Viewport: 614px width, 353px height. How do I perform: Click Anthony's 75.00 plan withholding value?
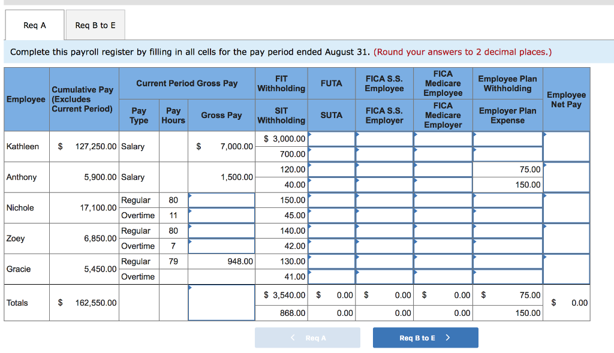(530, 170)
